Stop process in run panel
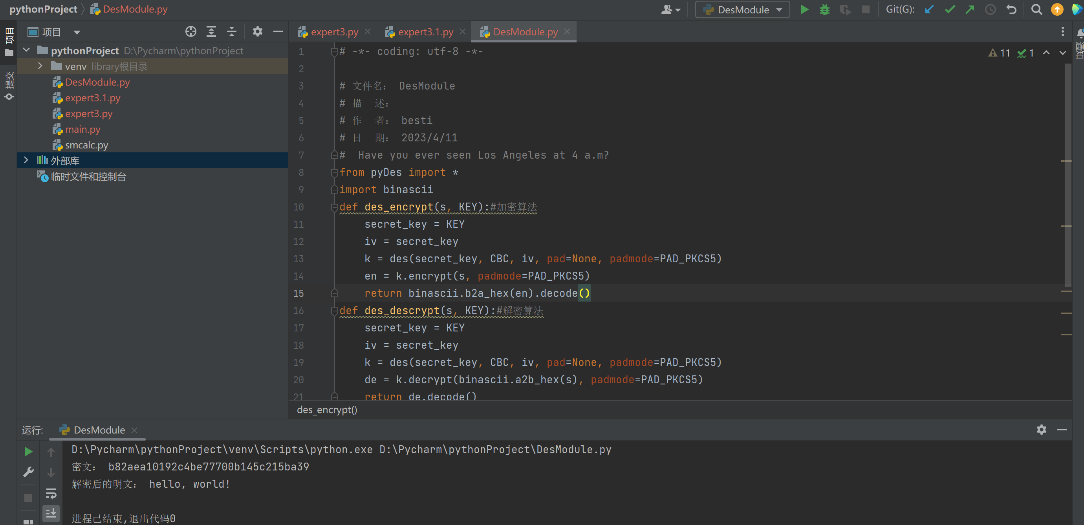Viewport: 1084px width, 525px height. [x=28, y=498]
